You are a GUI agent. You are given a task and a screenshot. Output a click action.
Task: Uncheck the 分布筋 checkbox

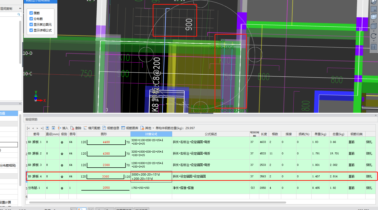pos(31,19)
